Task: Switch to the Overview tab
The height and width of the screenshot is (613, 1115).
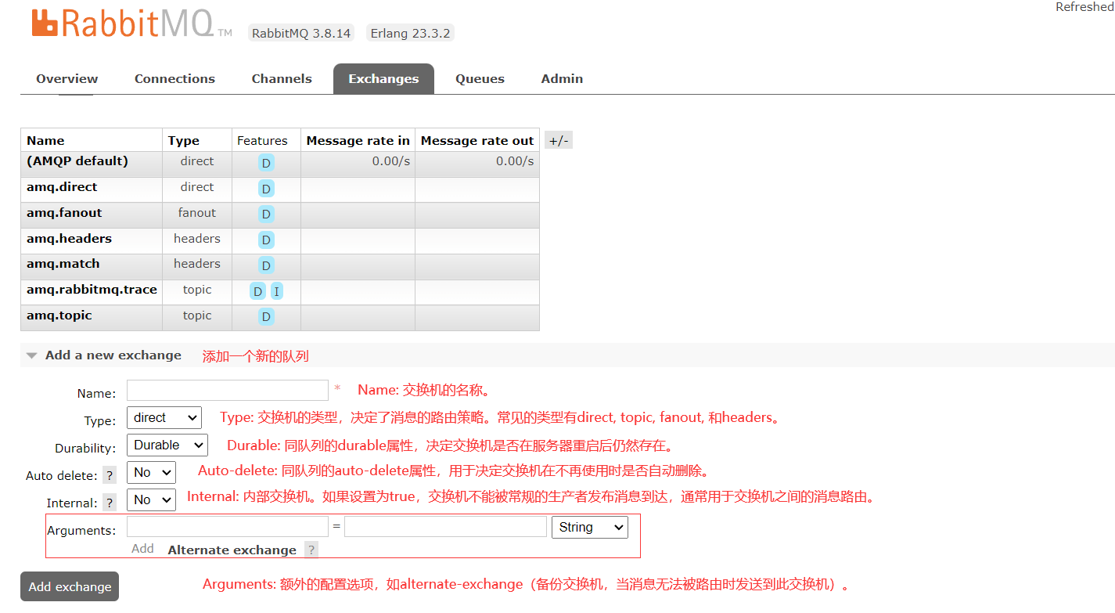Action: (x=67, y=79)
